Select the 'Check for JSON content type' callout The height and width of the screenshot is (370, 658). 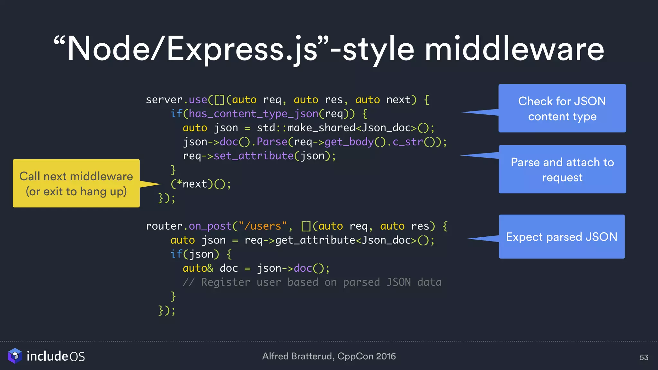click(562, 109)
